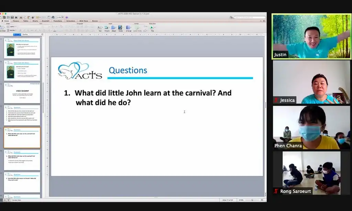Open the Text box dropdown arrow
This screenshot has height=211, width=352.
click(102, 27)
